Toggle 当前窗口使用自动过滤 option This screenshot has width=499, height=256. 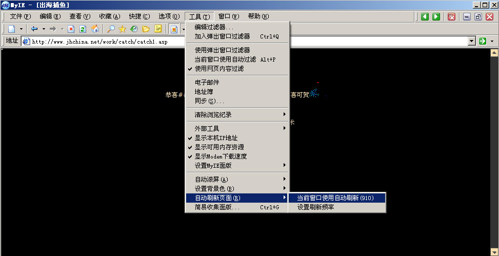[x=237, y=60]
